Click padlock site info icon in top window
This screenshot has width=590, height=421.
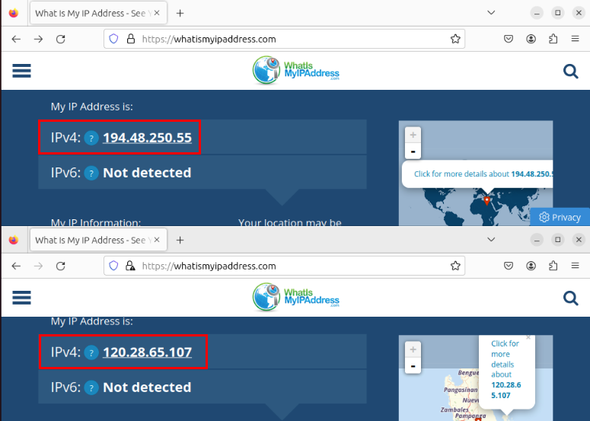131,39
